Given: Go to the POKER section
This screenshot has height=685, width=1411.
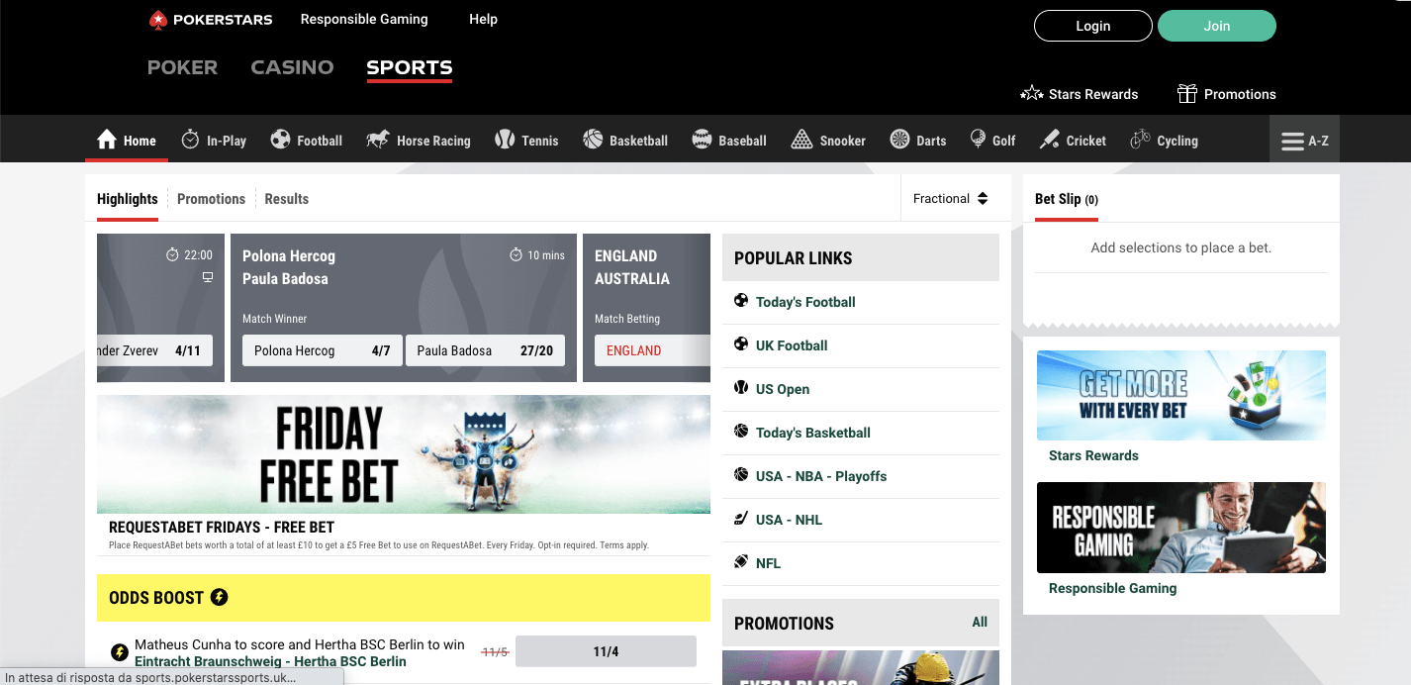Looking at the screenshot, I should click(x=182, y=67).
